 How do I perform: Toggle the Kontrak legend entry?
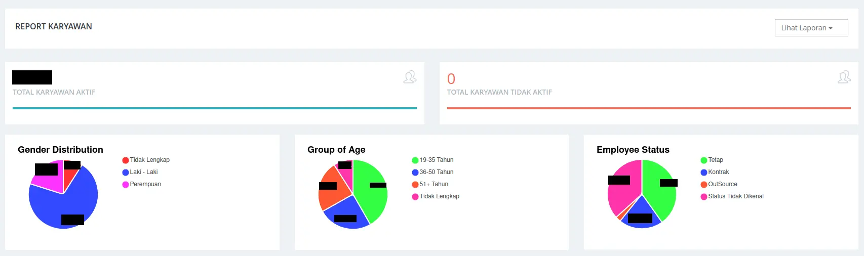tap(715, 172)
